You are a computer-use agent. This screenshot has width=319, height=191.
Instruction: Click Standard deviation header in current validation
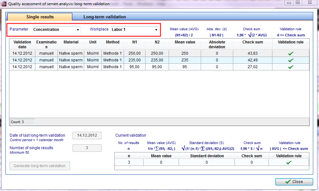coord(207,156)
